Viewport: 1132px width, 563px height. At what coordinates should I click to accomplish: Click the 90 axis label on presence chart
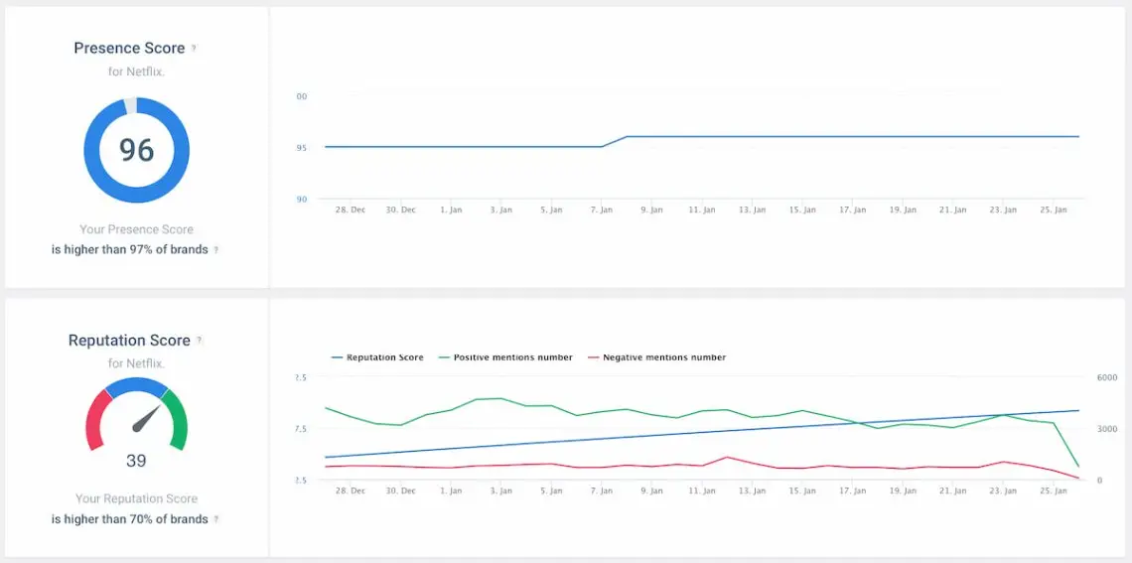[x=302, y=200]
